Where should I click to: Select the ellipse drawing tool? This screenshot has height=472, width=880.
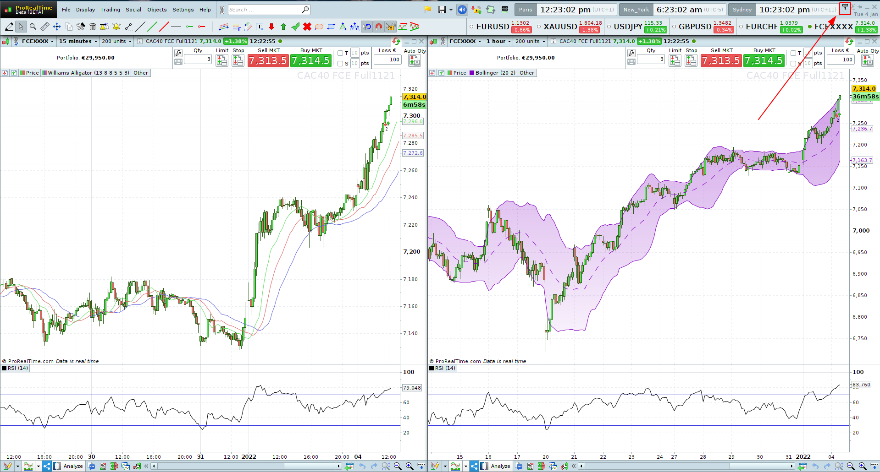point(319,27)
